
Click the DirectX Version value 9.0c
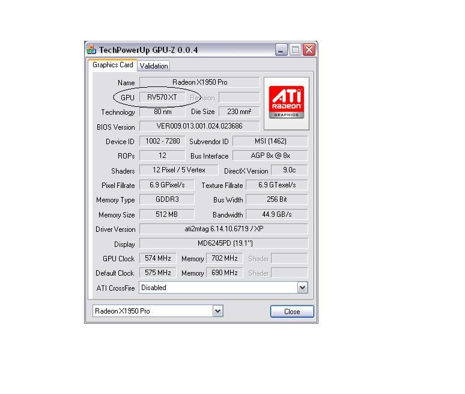(290, 170)
